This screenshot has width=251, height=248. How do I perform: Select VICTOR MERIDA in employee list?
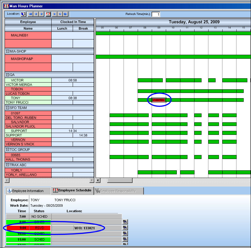[x=28, y=85]
